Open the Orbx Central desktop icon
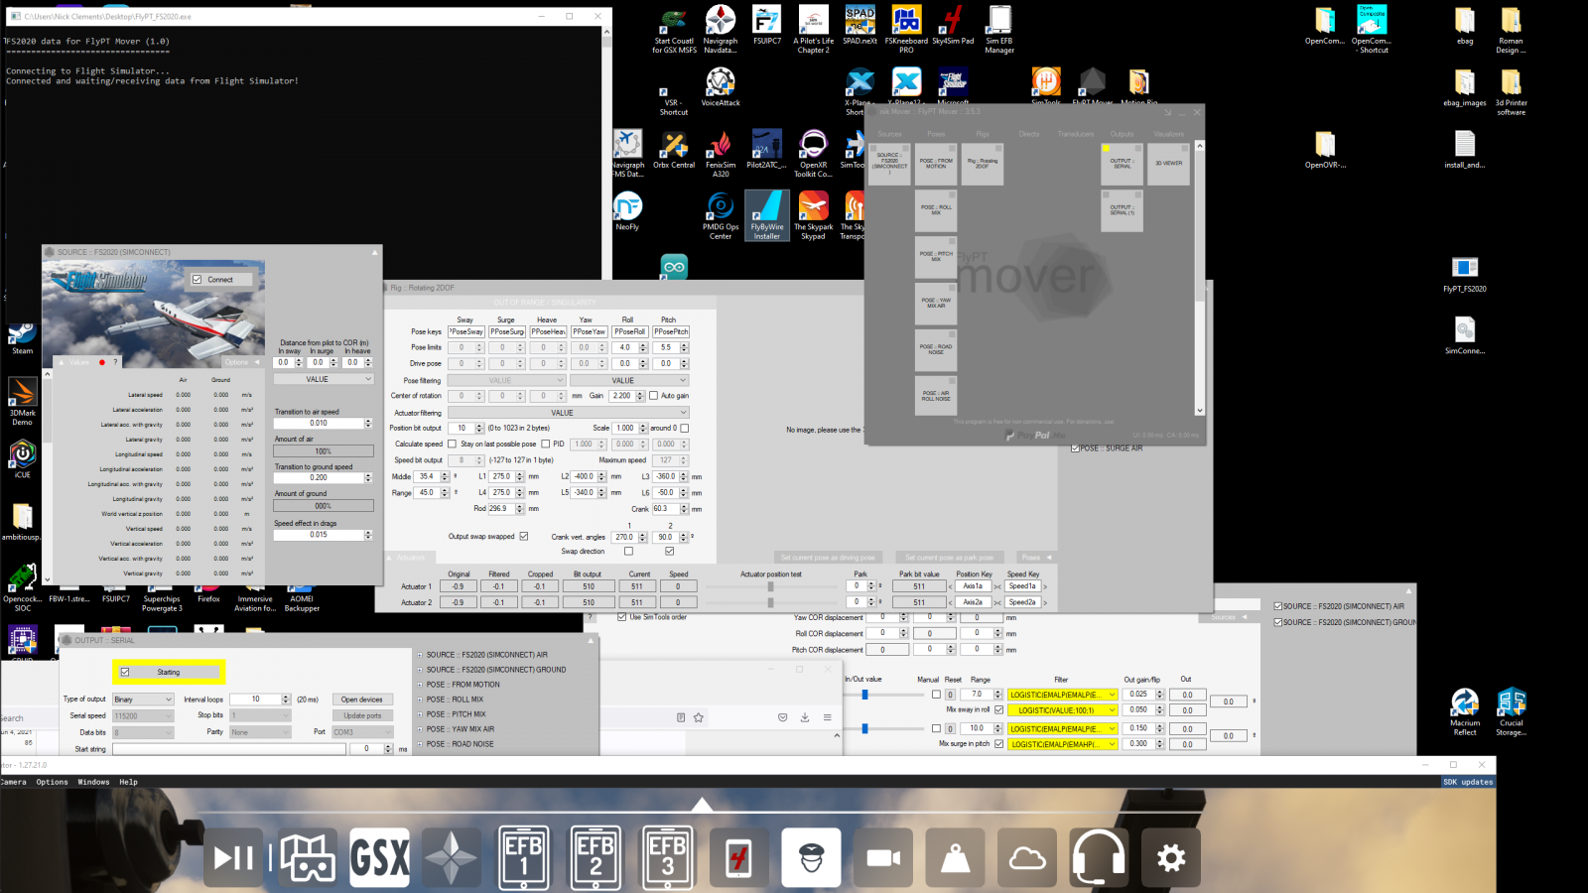The width and height of the screenshot is (1588, 893). [x=674, y=150]
